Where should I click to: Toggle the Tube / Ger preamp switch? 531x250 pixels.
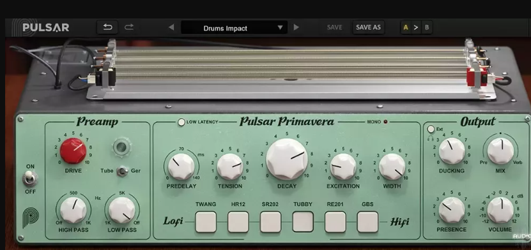[121, 171]
